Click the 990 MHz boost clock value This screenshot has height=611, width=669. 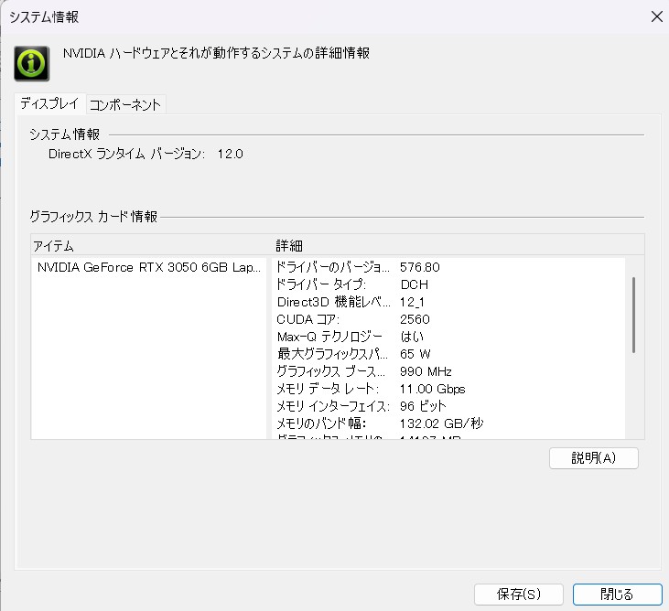point(426,371)
